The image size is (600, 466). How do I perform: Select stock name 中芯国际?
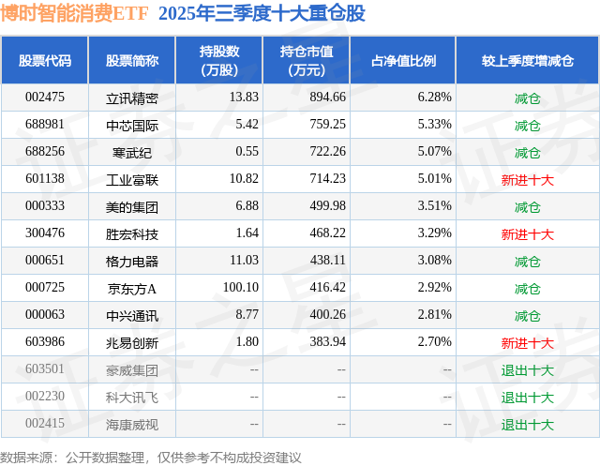point(132,126)
